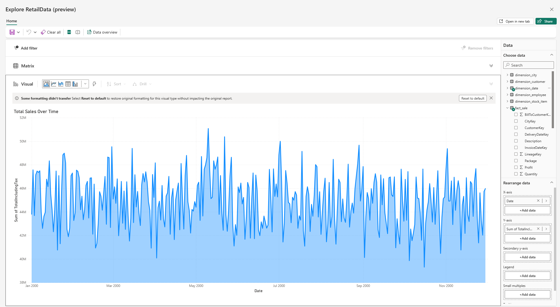Switch to the bar chart visual
560x307 pixels.
click(75, 84)
